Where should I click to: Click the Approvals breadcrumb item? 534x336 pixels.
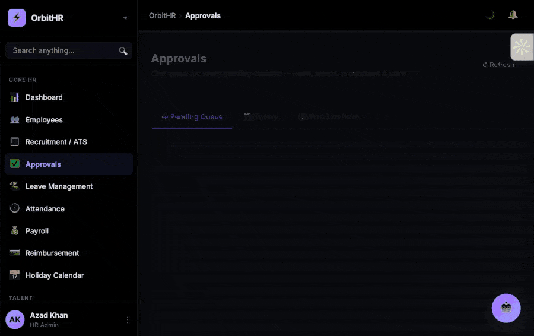[x=203, y=15]
